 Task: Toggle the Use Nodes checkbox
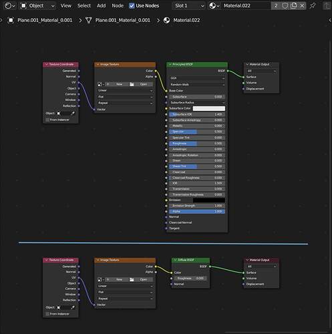pyautogui.click(x=132, y=6)
